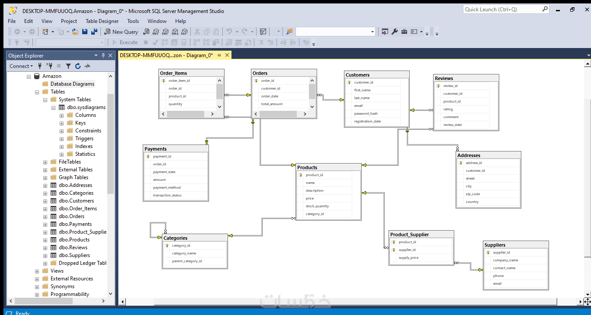The width and height of the screenshot is (591, 315).
Task: Close the Diagram_0 document tab
Action: [227, 55]
